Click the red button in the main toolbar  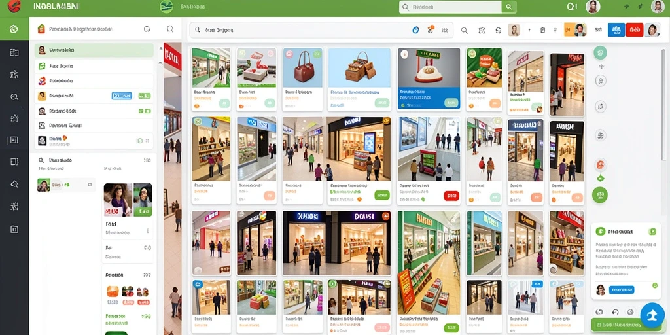tap(635, 29)
